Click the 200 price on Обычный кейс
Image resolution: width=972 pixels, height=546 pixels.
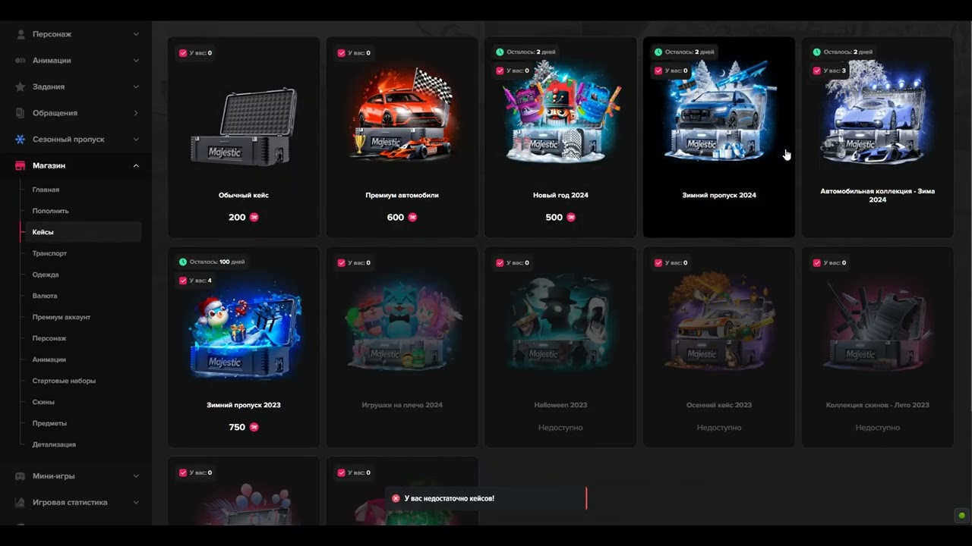click(237, 217)
